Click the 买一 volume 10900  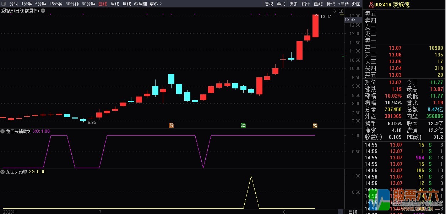point(436,48)
